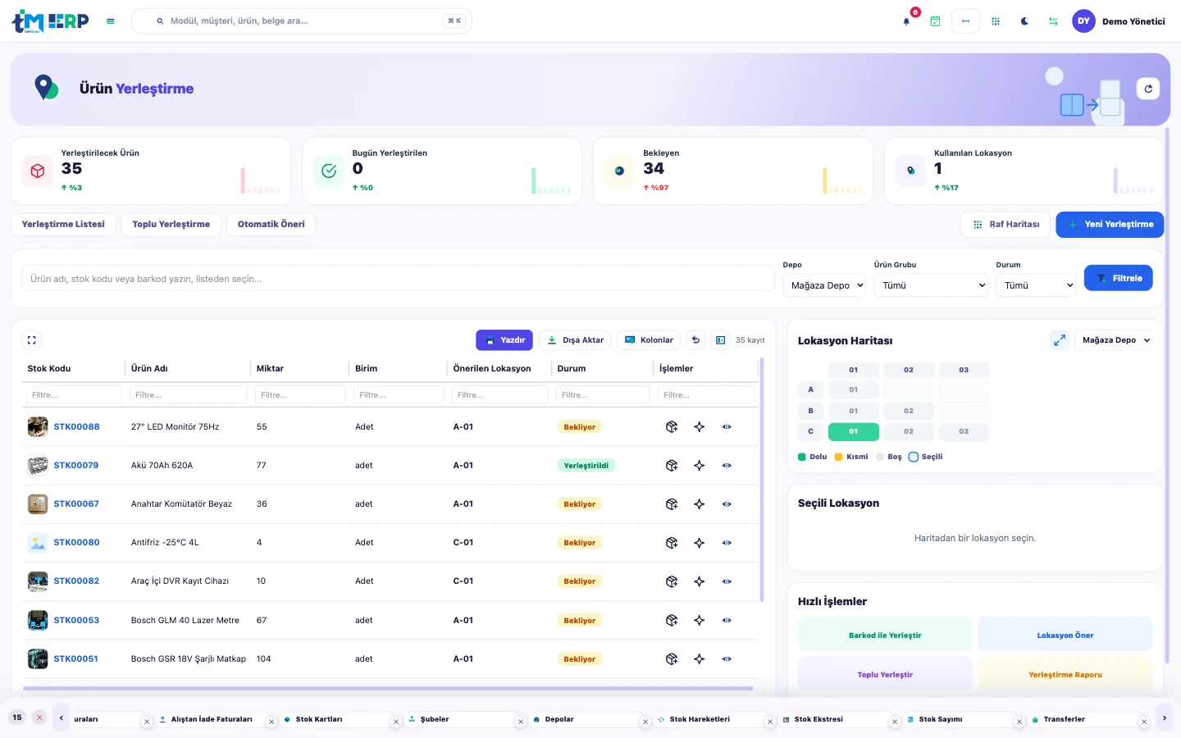
Task: Click the undo reset icon in table toolbar
Action: [x=695, y=340]
